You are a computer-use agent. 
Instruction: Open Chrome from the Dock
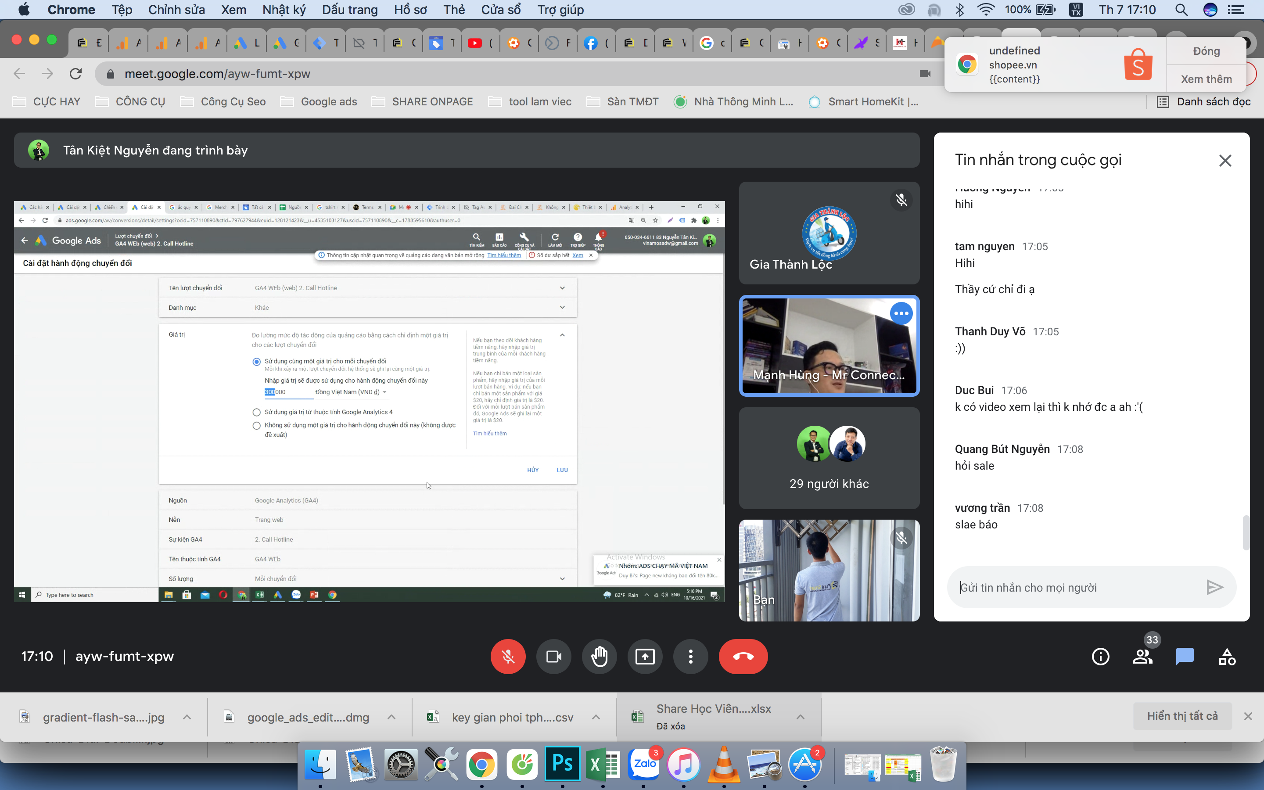(481, 765)
